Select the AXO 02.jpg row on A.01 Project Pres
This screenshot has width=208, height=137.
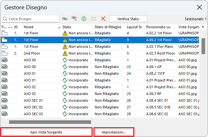100,87
